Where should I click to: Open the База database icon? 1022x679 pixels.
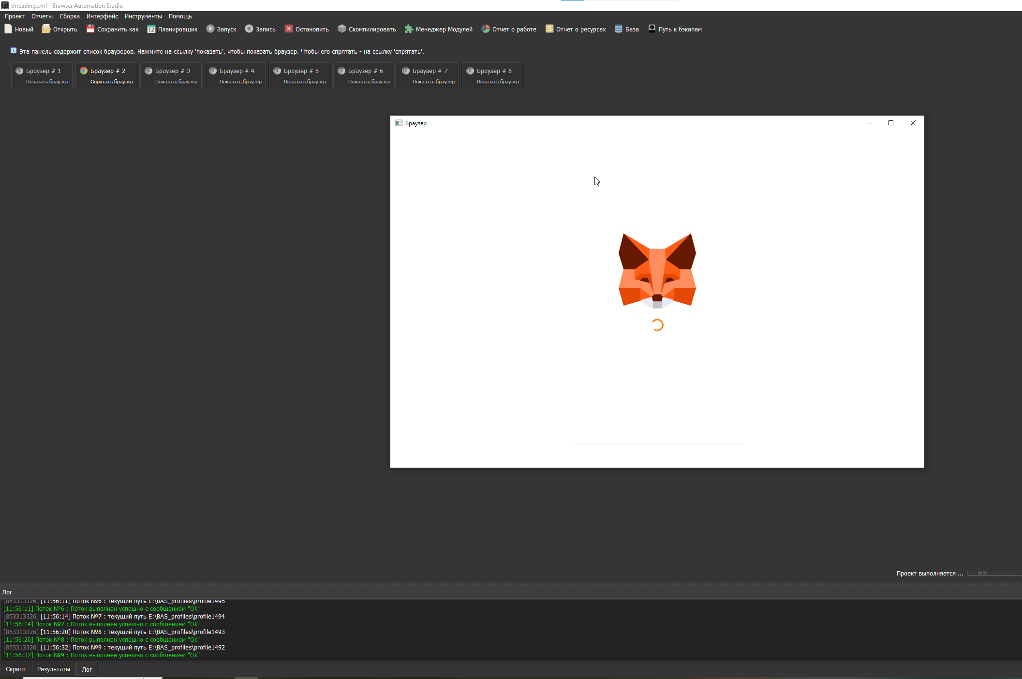coord(619,29)
